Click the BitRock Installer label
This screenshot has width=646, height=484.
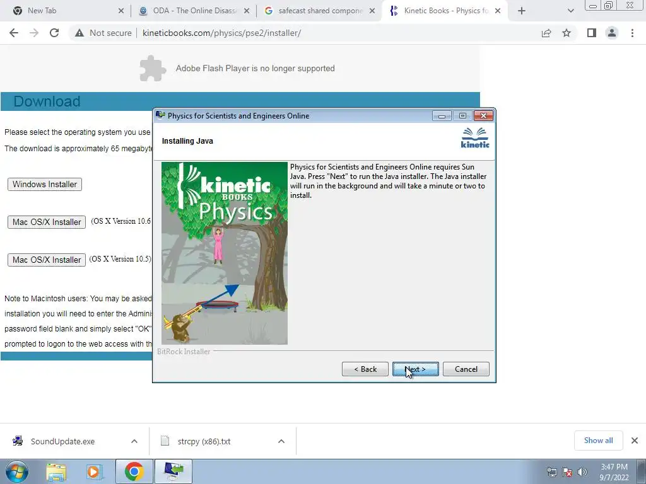[184, 352]
